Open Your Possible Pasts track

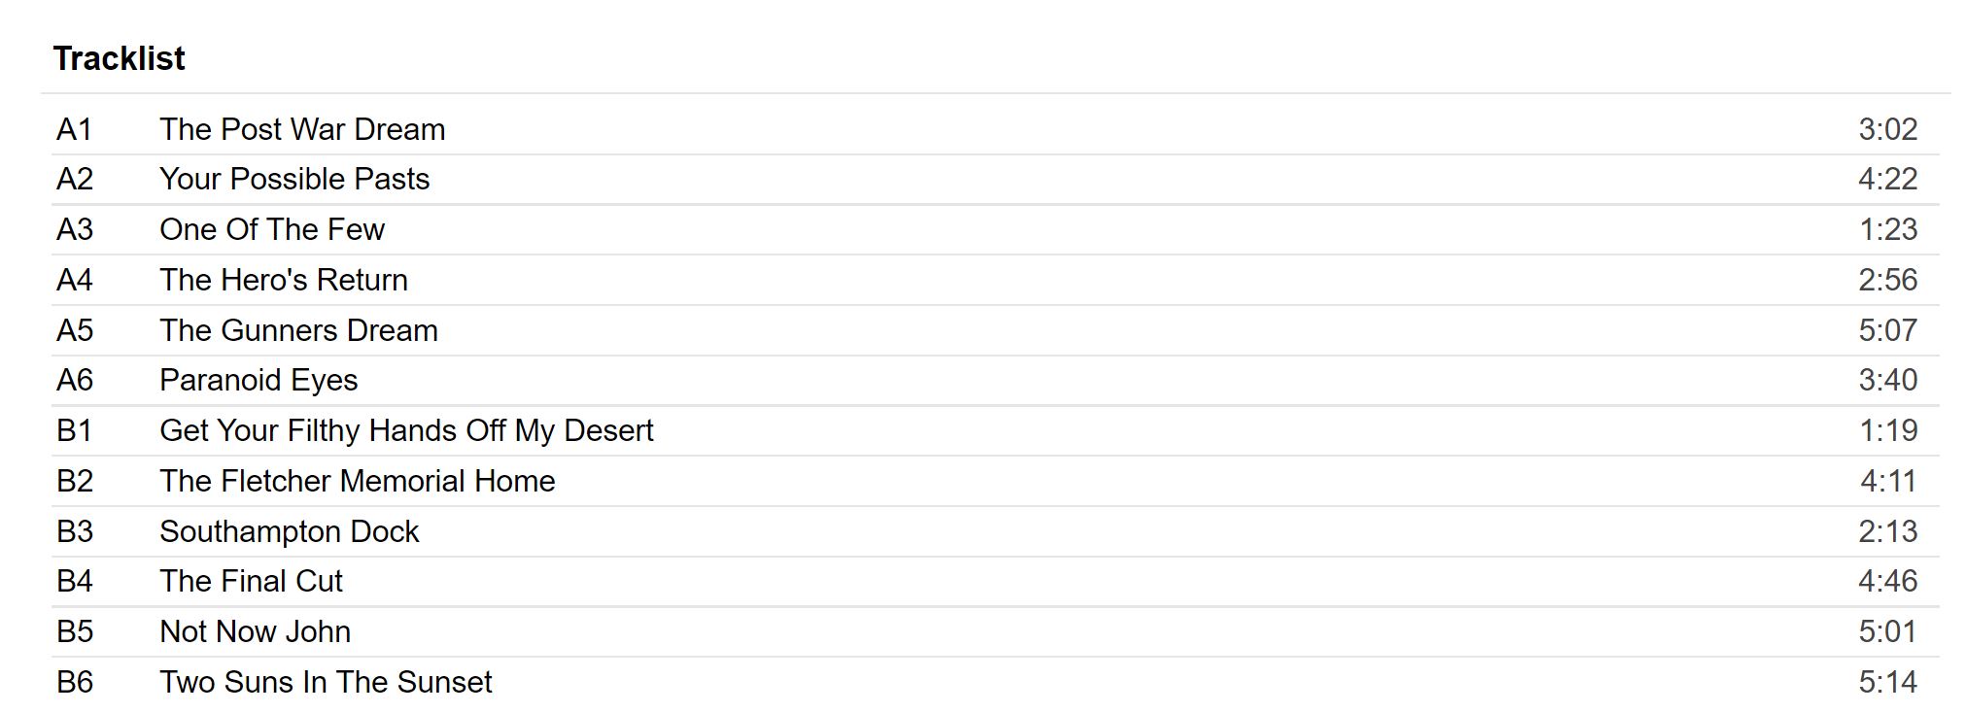pyautogui.click(x=294, y=179)
